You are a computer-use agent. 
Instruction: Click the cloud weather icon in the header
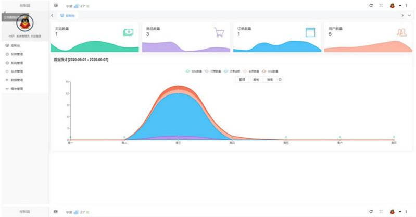(76, 6)
